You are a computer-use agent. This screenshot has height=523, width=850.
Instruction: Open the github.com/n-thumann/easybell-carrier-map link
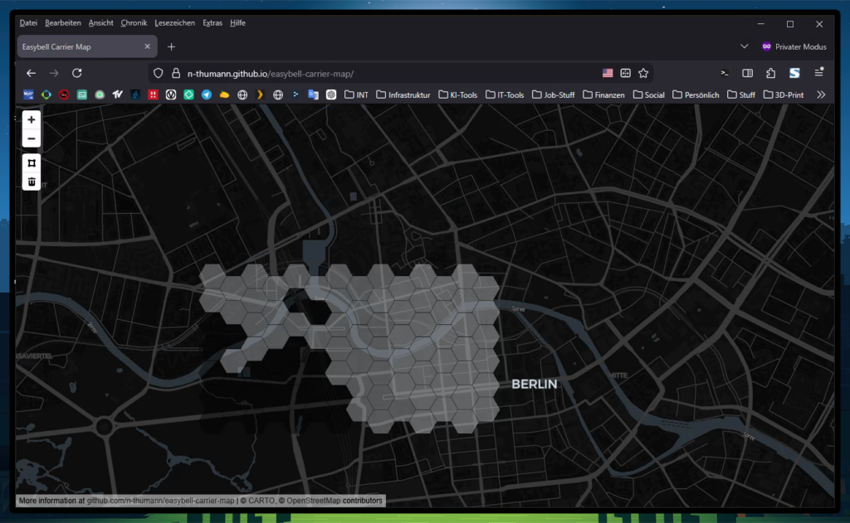coord(160,501)
